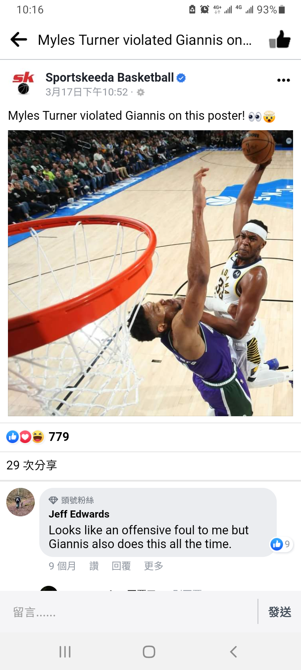
Task: Reply to comment with 回覆
Action: coord(121,566)
